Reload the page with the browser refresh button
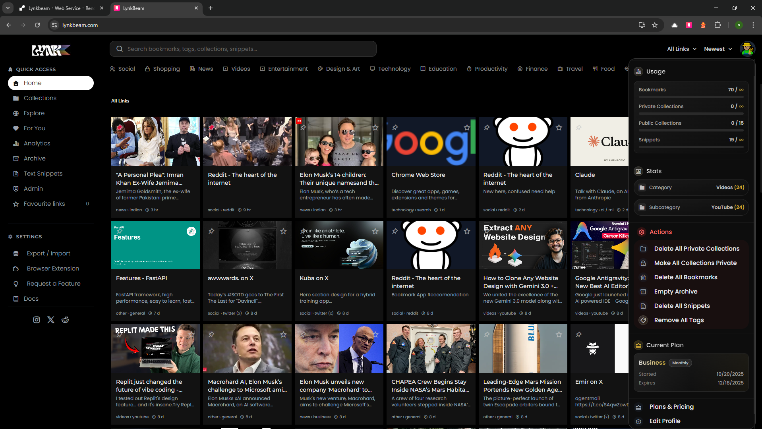The width and height of the screenshot is (762, 429). coord(37,25)
